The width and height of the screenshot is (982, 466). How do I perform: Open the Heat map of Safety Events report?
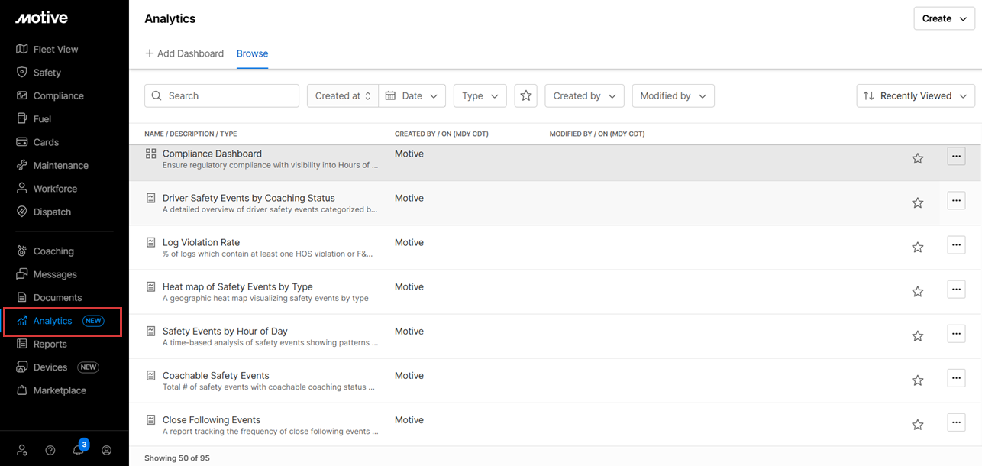click(237, 287)
